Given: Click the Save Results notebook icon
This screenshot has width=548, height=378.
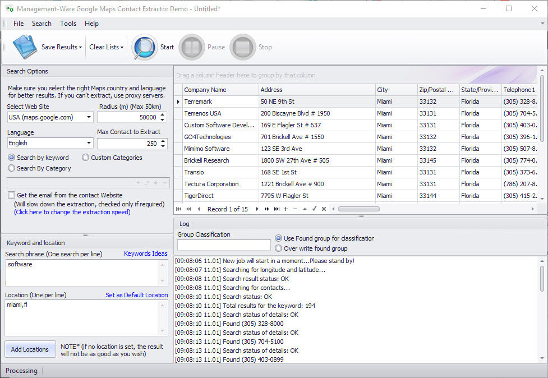Looking at the screenshot, I should pyautogui.click(x=25, y=47).
